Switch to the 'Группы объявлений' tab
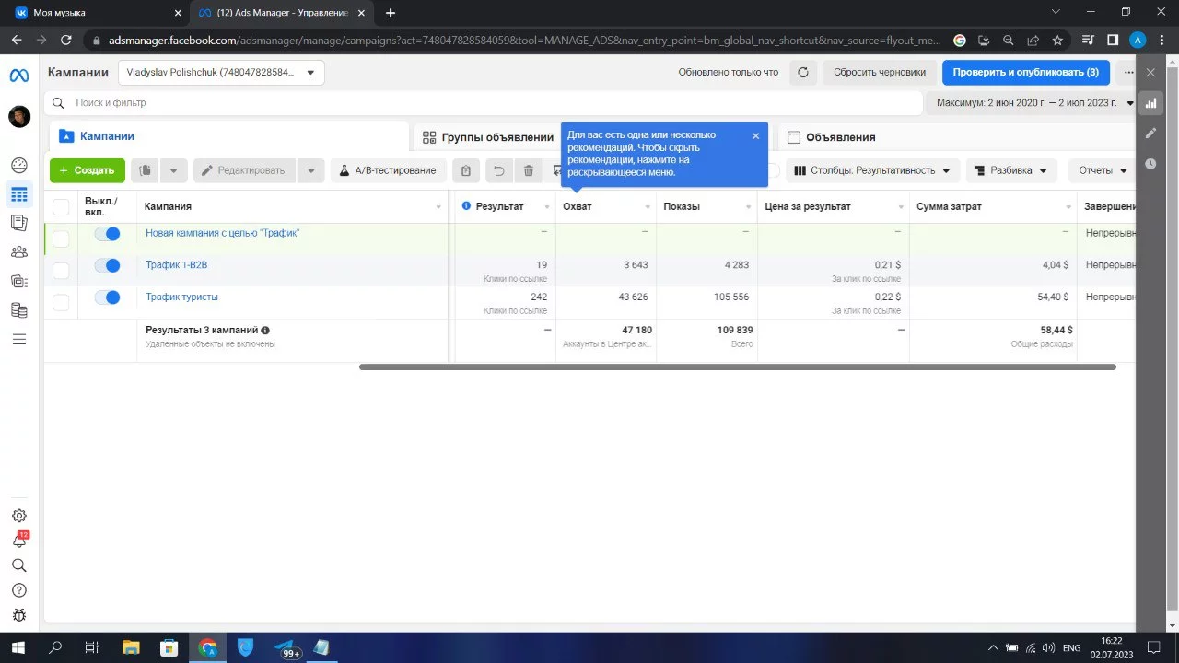This screenshot has height=663, width=1179. point(488,137)
